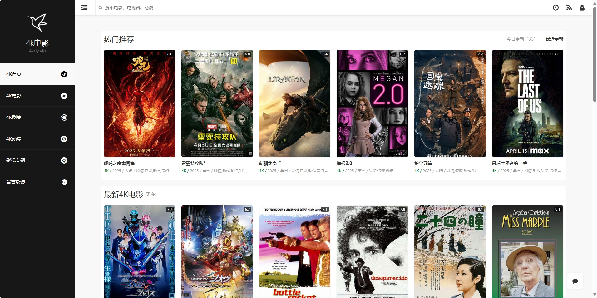597x298 pixels.
Task: Click the 最近更新 link
Action: pos(554,39)
